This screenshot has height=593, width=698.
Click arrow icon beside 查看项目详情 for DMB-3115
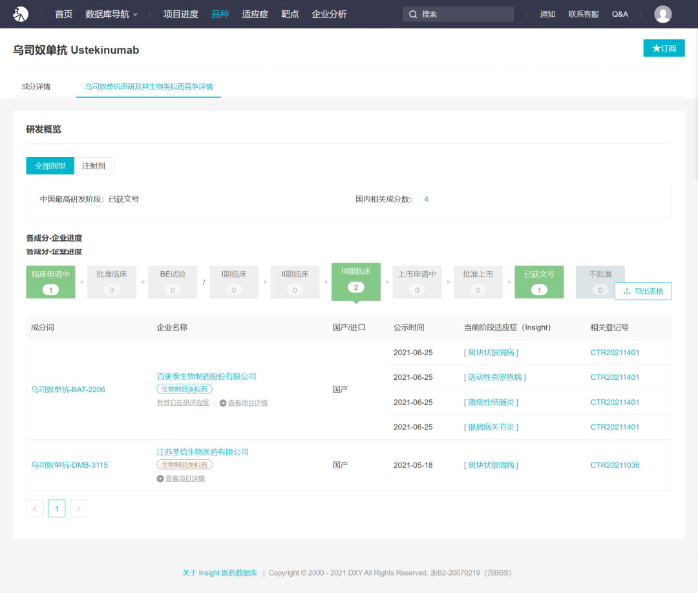tap(160, 479)
